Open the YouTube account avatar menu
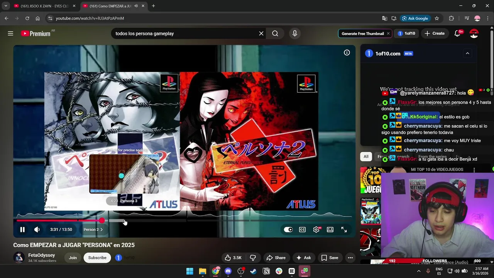 point(474,34)
